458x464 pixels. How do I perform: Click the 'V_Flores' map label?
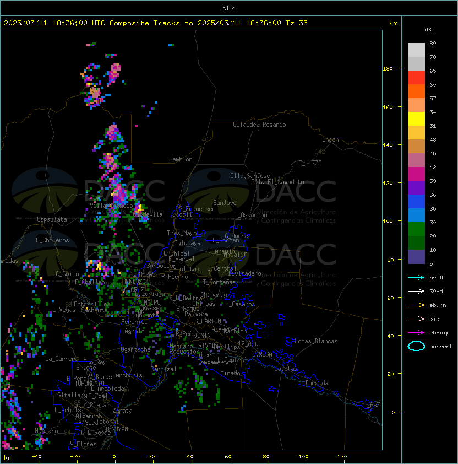(83, 445)
